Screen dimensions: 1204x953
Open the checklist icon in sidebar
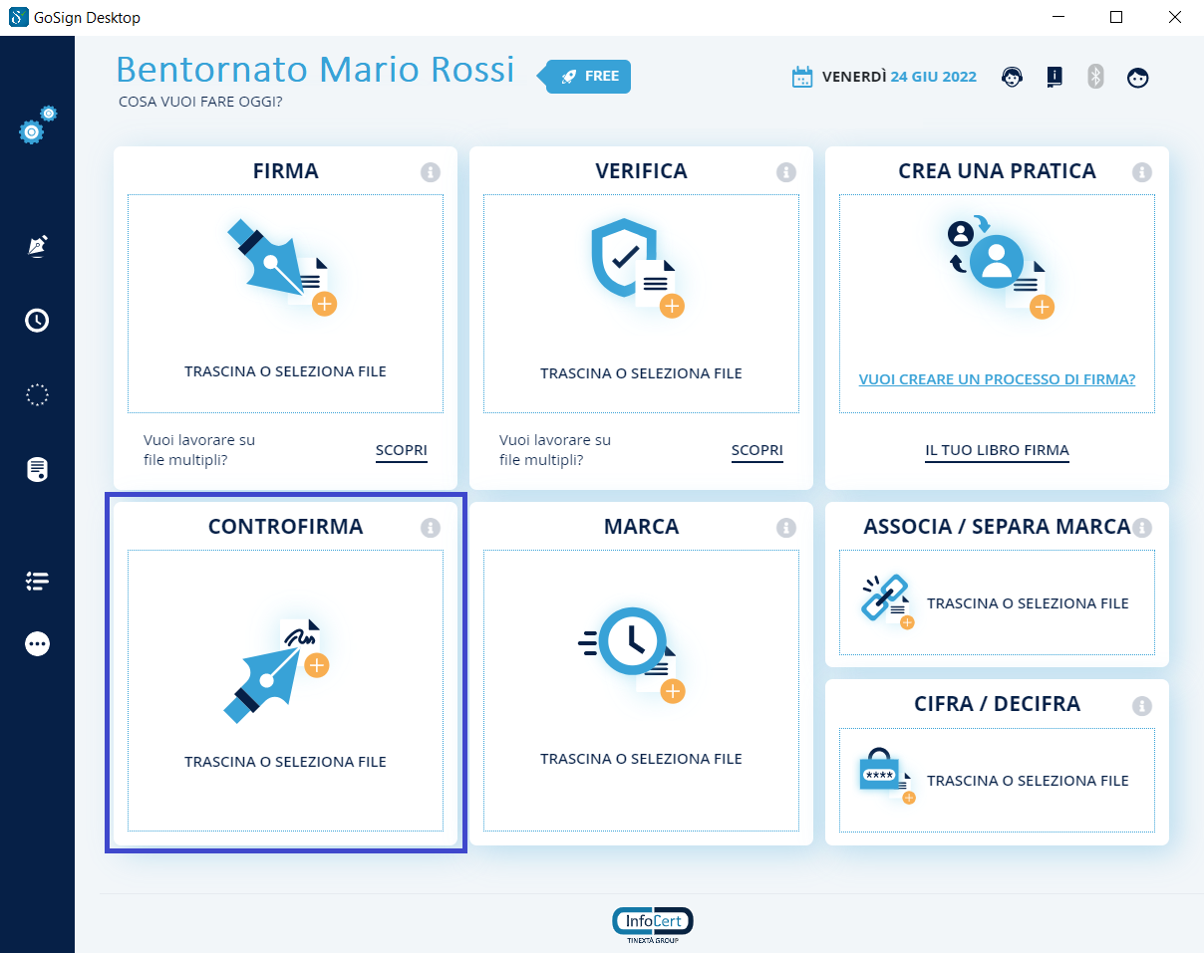tap(37, 582)
